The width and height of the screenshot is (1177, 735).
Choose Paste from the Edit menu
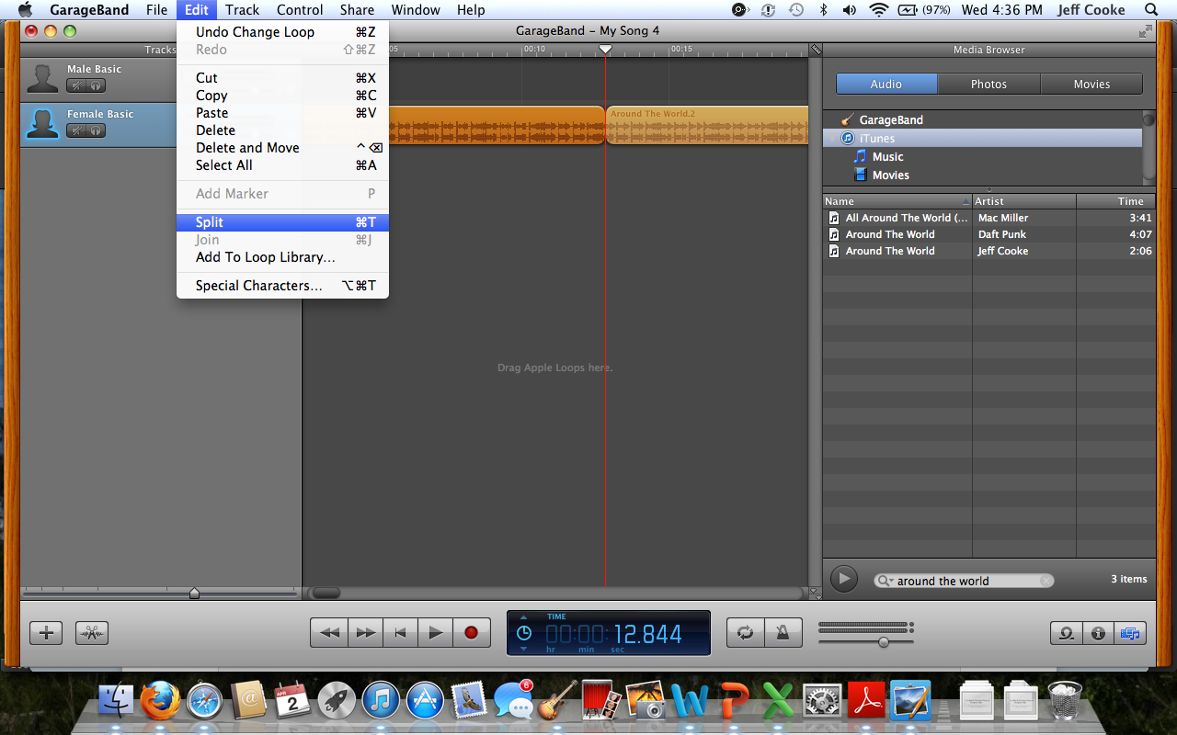(282, 113)
